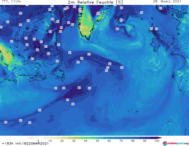Screen dimensions: 189x146
Task: Click the '+183h Init:18Z20MAR2021' forecast run text
Action: 25,143
